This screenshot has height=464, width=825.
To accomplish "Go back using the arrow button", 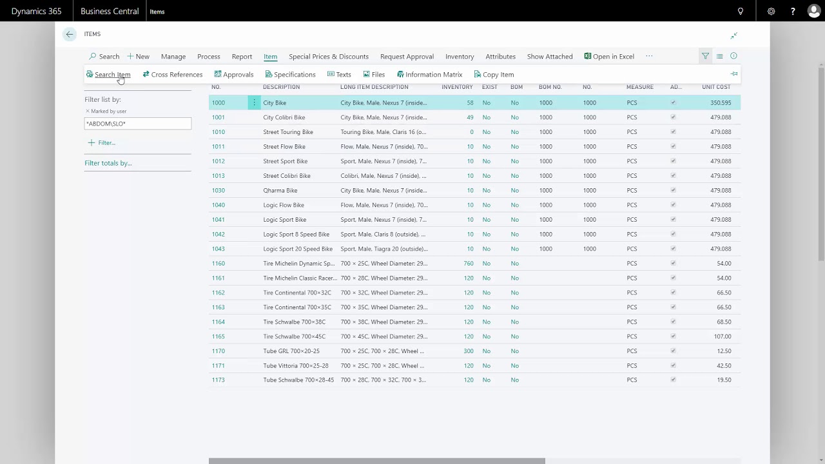I will 70,34.
